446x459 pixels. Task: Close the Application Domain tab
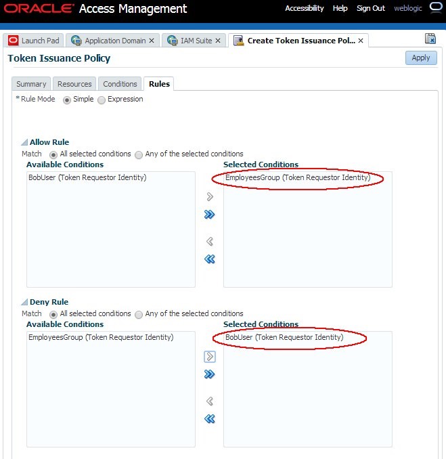pyautogui.click(x=152, y=41)
